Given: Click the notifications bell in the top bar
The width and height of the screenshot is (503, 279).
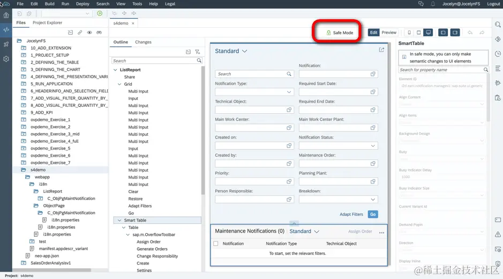Looking at the screenshot, I should [x=433, y=4].
